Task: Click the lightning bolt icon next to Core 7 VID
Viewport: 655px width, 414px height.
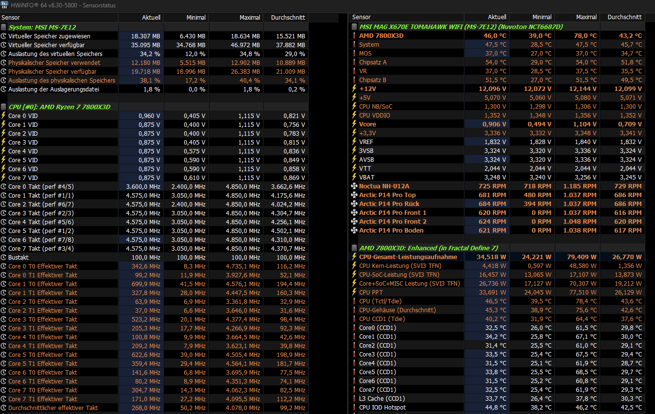Action: (x=4, y=178)
